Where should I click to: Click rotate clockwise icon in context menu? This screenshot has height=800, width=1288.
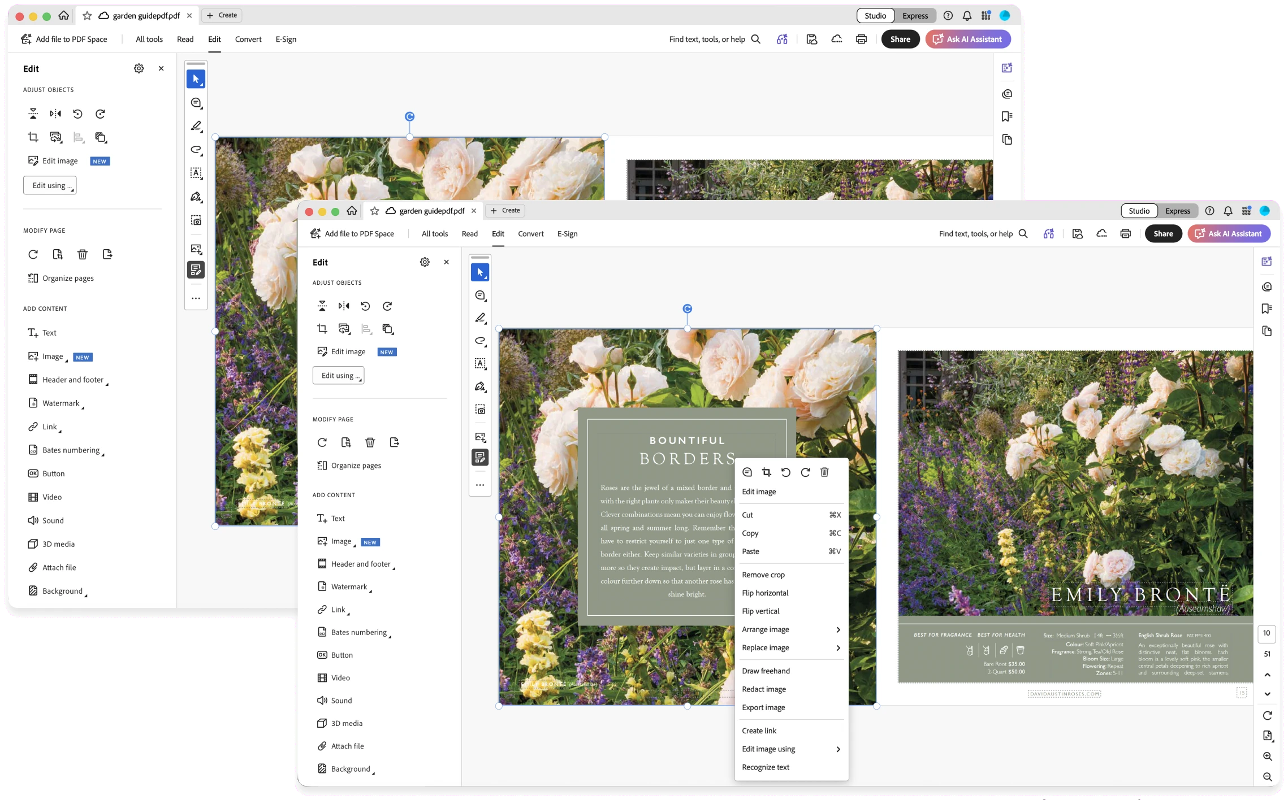(x=805, y=472)
